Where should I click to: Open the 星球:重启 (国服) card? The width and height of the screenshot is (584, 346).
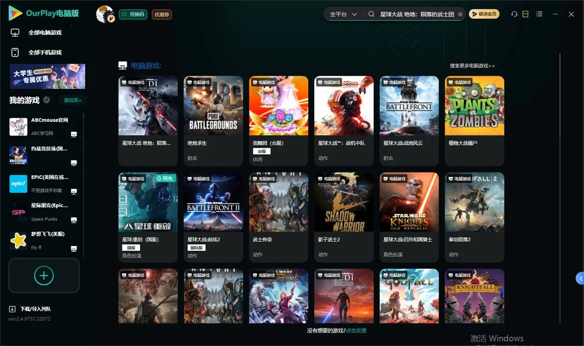pos(148,217)
